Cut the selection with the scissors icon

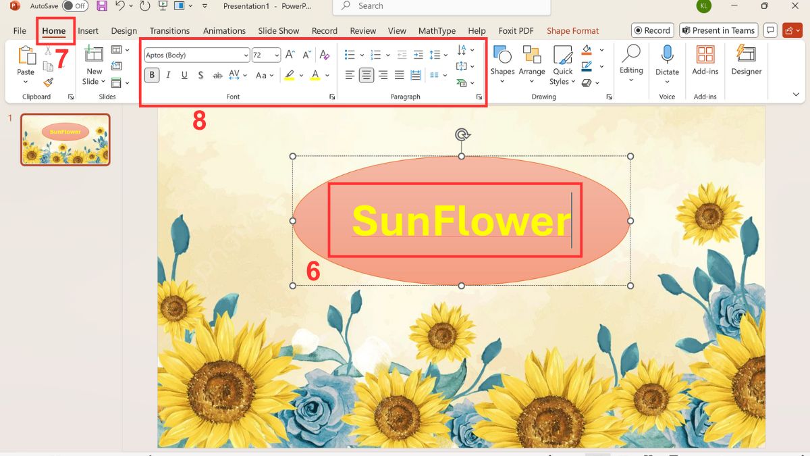tap(48, 51)
